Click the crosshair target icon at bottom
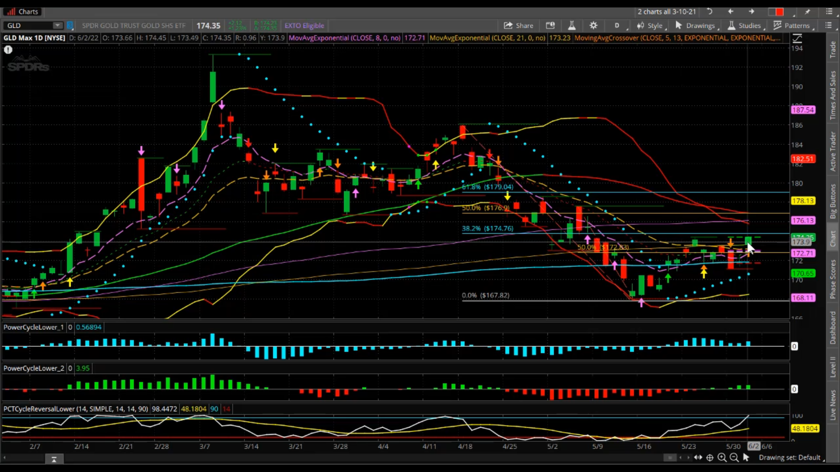The image size is (840, 472). click(x=710, y=458)
